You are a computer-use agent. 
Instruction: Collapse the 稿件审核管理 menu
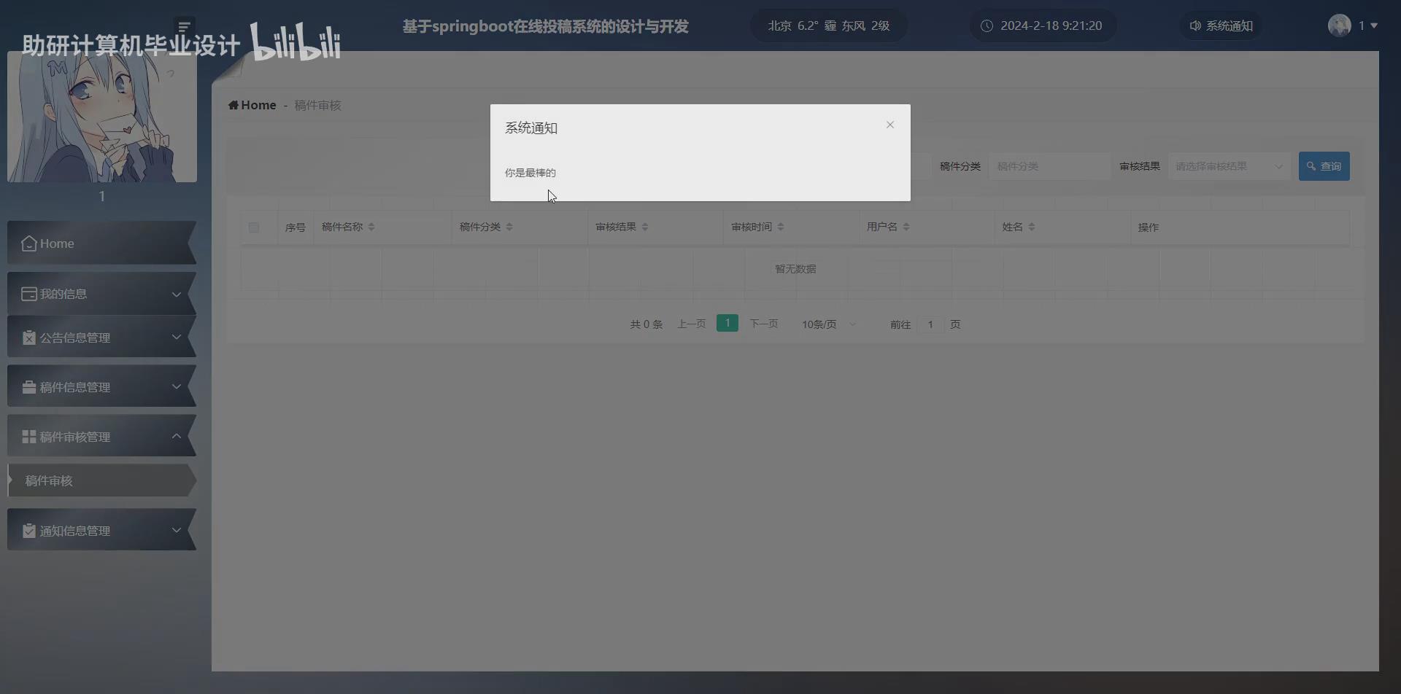point(177,436)
